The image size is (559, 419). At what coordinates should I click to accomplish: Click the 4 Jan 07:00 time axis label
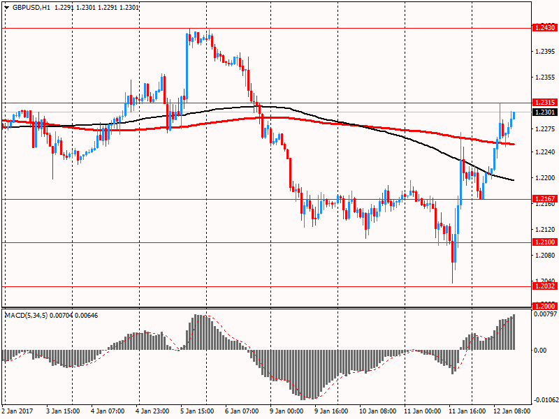point(108,411)
